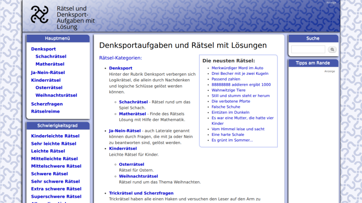362x203 pixels.
Task: Go to Rätselreime in the Hauptmenü
Action: tap(45, 111)
